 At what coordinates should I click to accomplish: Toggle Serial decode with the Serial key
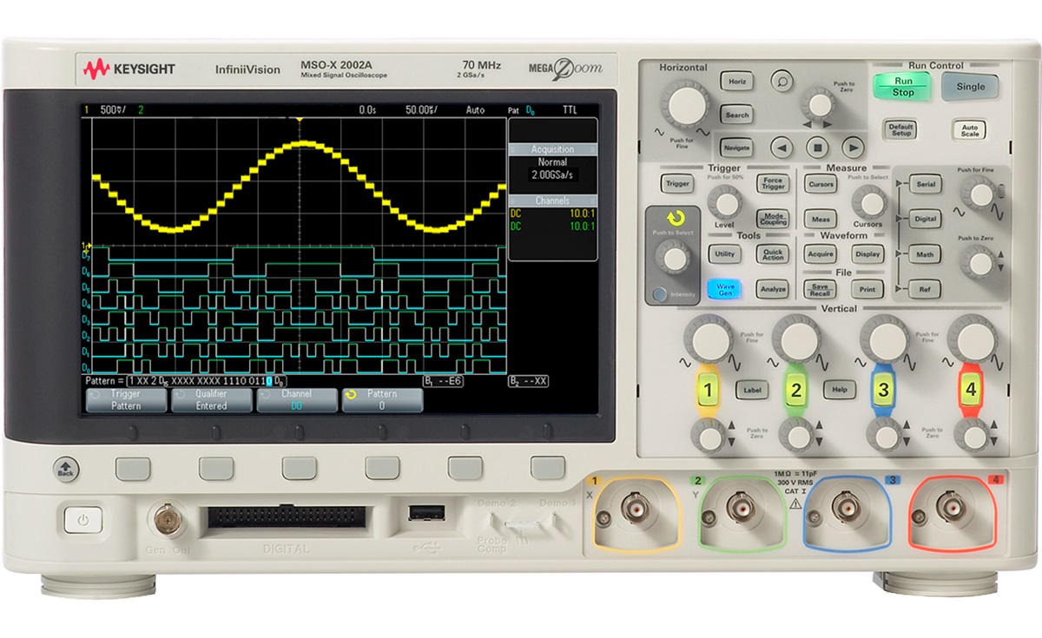tap(927, 184)
